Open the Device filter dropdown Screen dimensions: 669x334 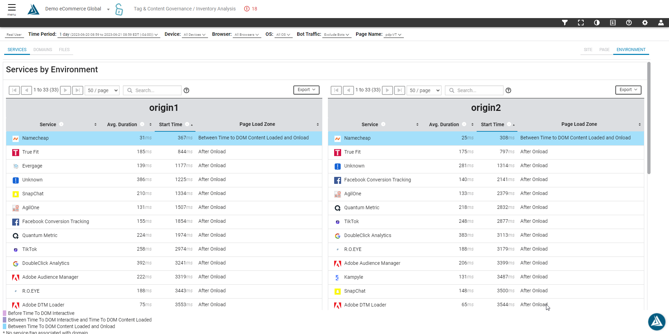[195, 34]
